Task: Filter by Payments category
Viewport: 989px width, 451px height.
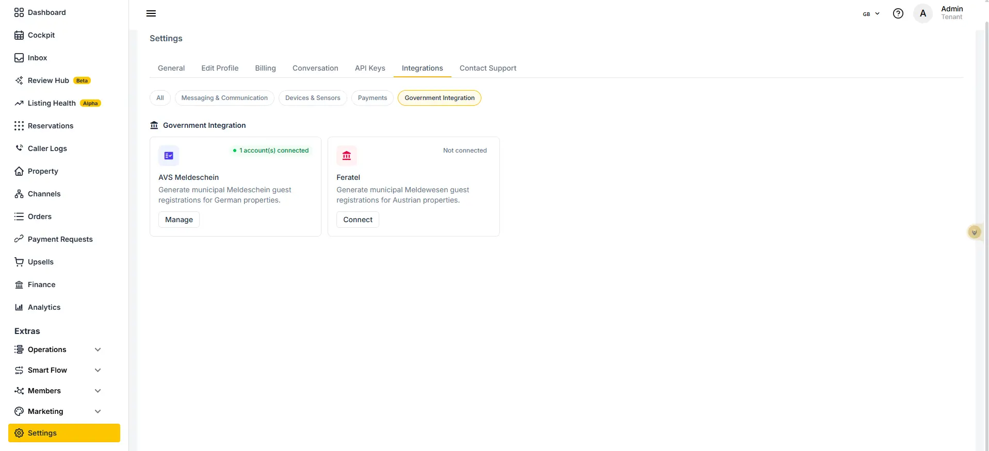Action: pyautogui.click(x=372, y=98)
